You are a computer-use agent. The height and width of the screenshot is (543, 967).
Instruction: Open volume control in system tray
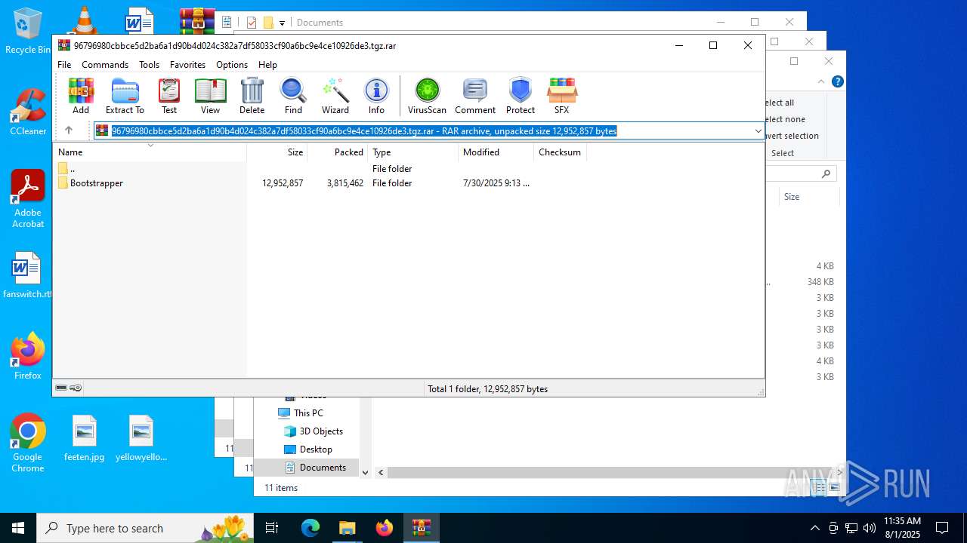[x=870, y=528]
